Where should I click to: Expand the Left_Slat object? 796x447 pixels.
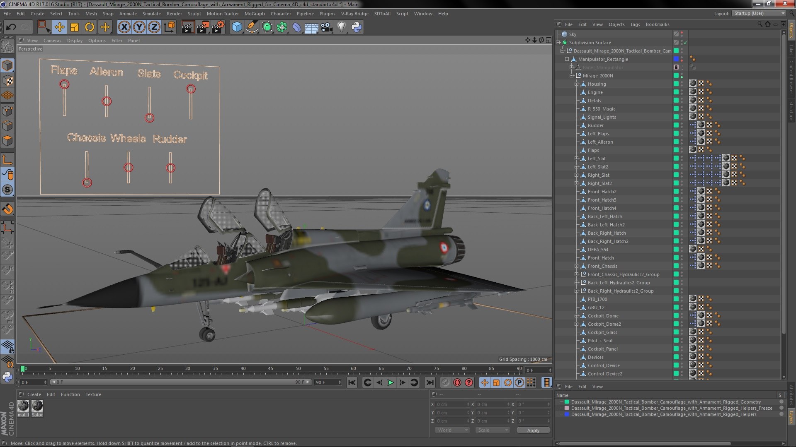576,159
